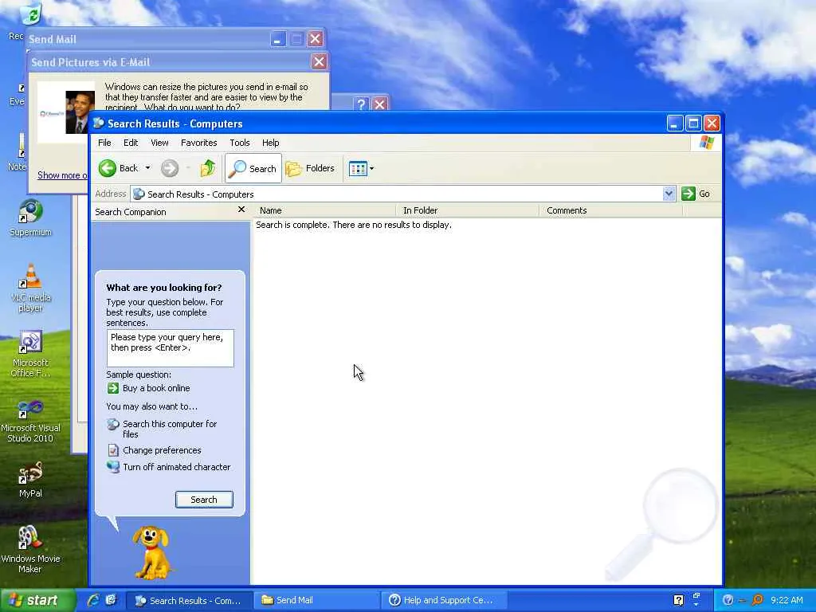The image size is (816, 612).
Task: Close the Send Pictures via E-Mail dialog
Action: [x=319, y=62]
